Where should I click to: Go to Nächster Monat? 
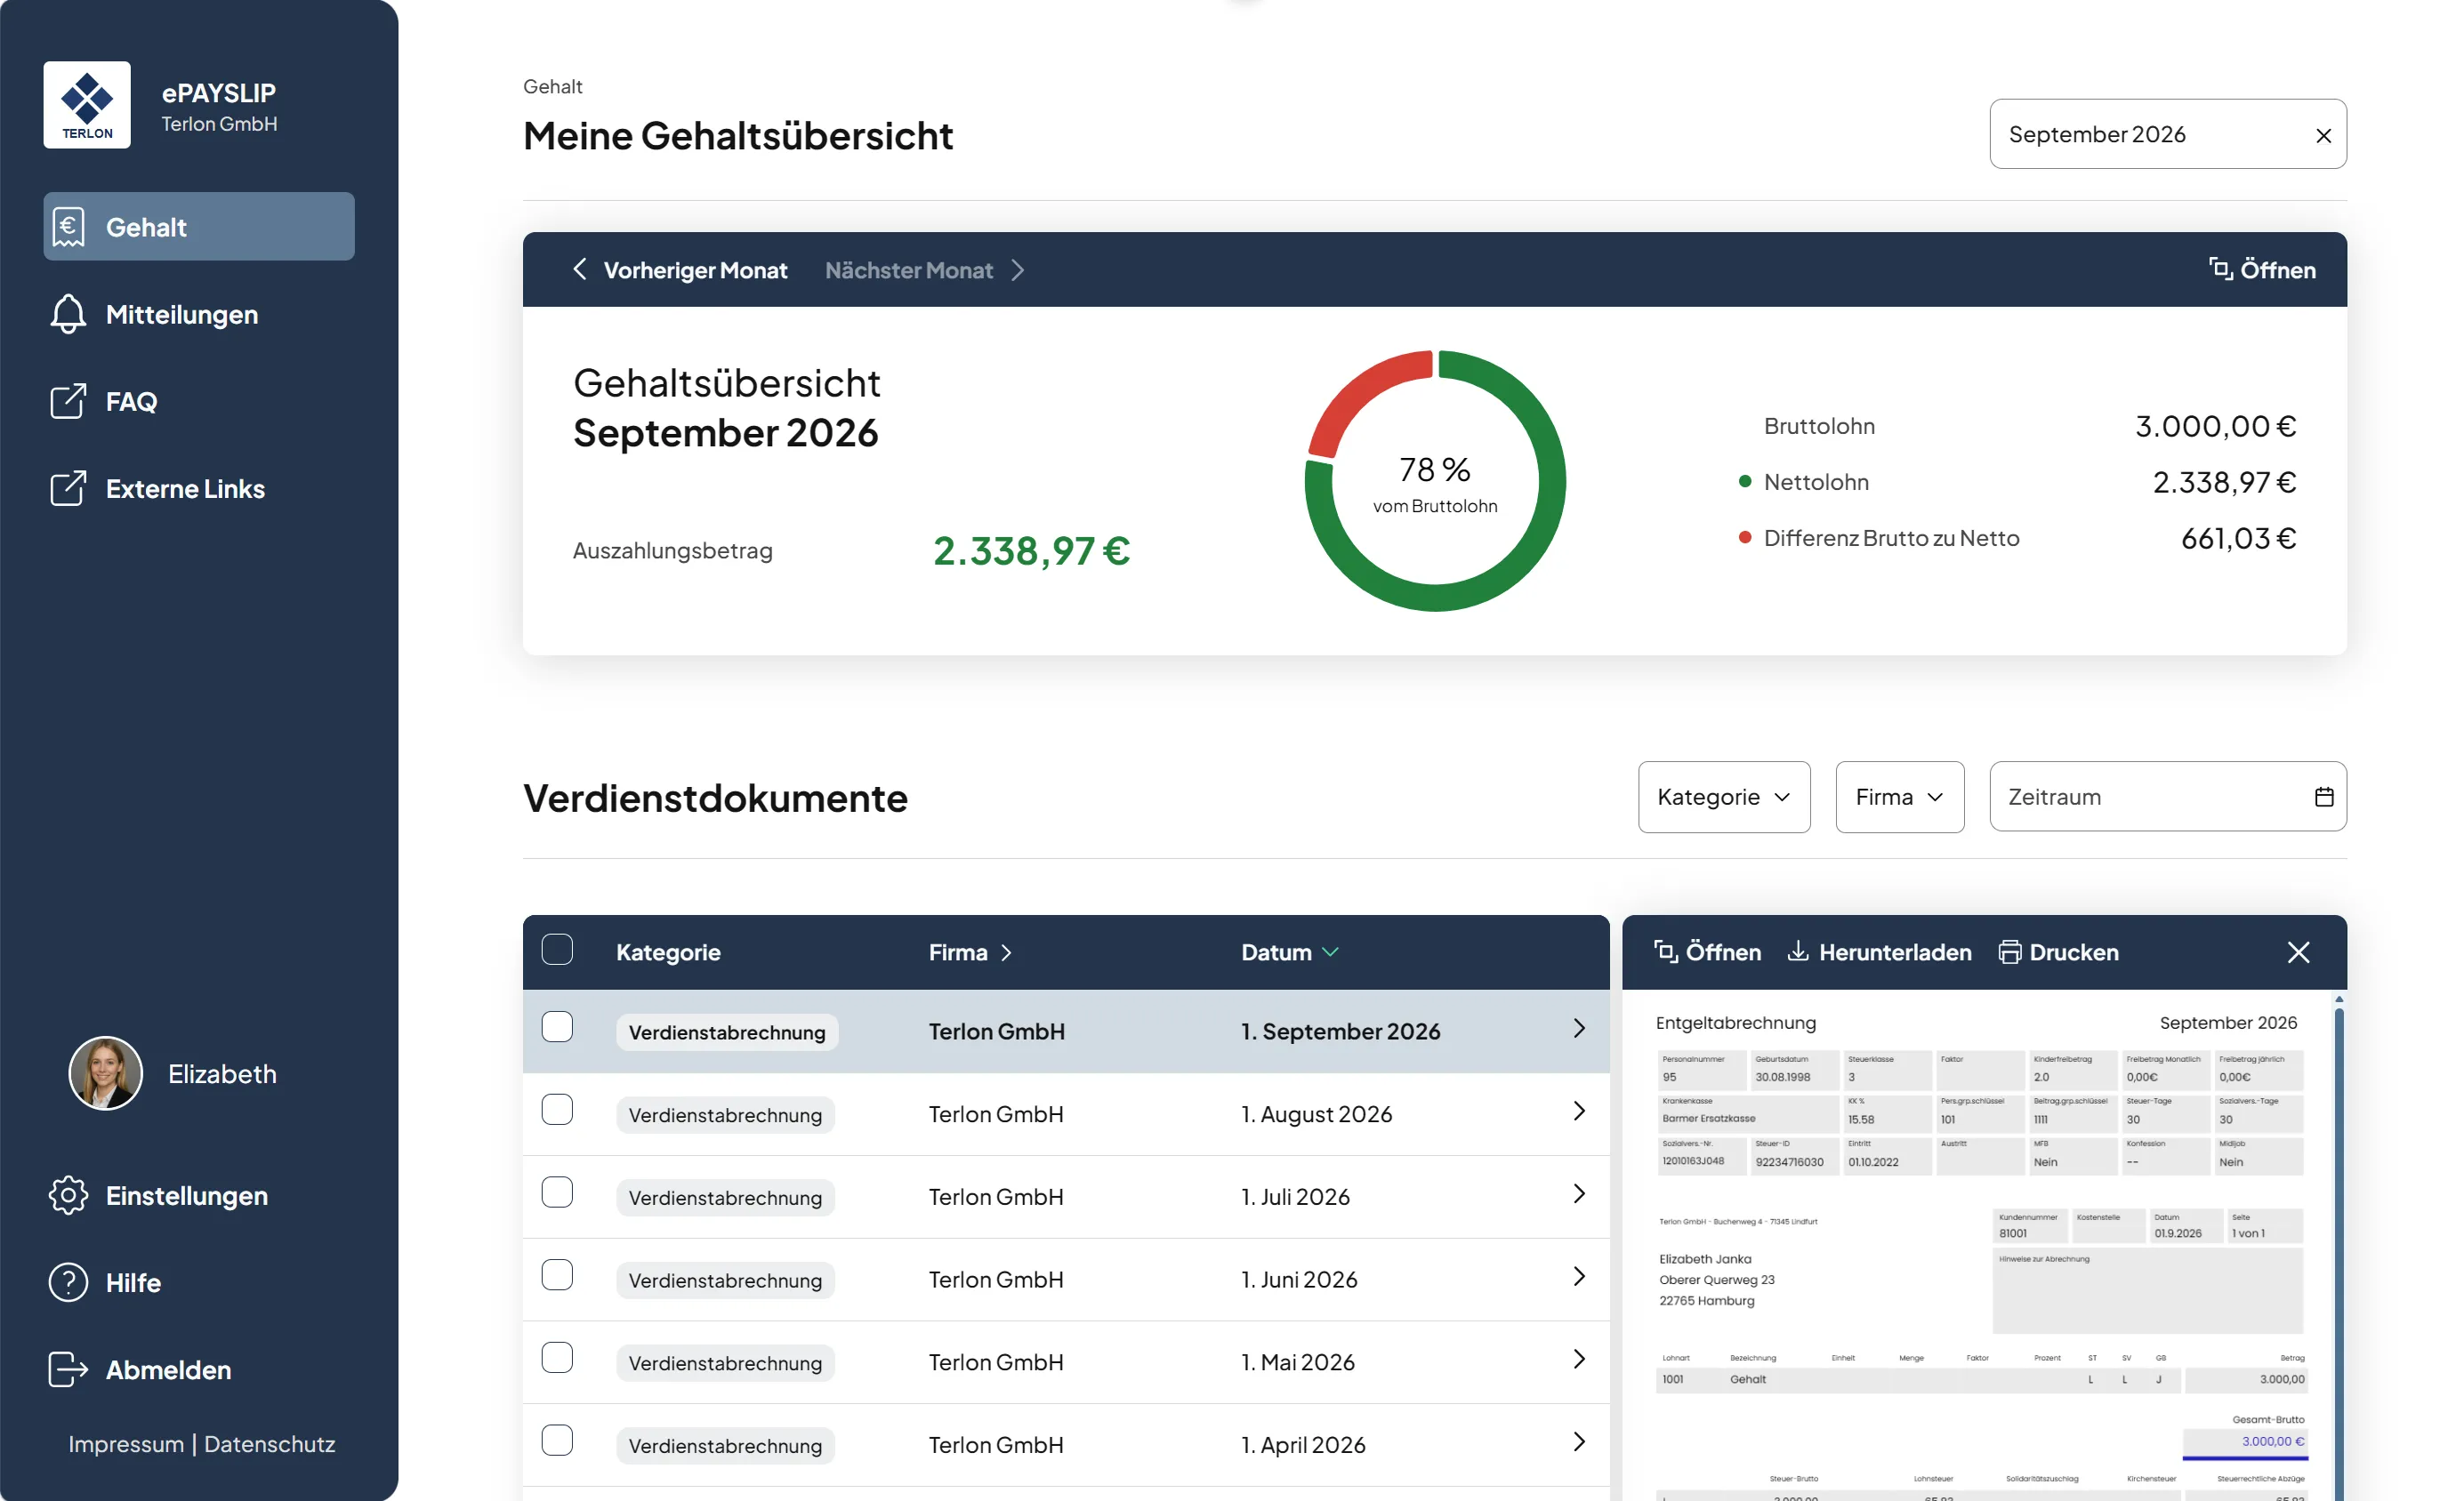(925, 269)
